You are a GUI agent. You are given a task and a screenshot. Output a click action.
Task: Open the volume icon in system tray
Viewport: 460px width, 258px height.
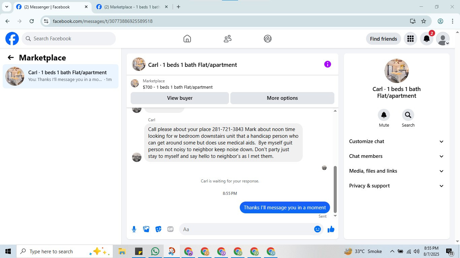(416, 251)
